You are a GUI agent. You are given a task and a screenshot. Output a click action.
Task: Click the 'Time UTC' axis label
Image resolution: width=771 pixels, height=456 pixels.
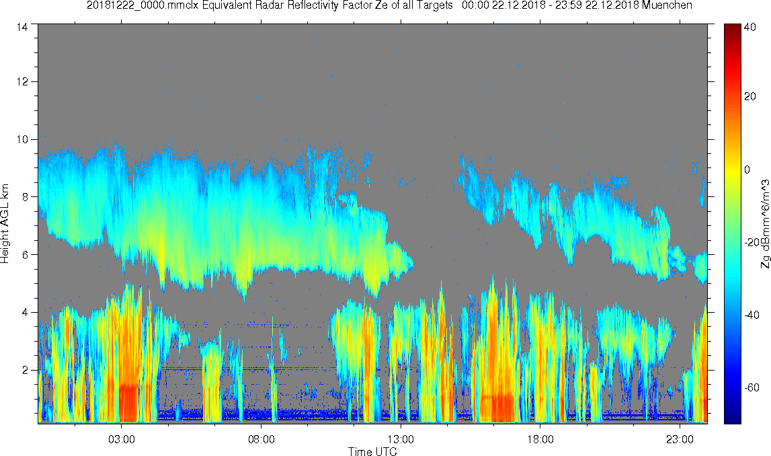372,451
